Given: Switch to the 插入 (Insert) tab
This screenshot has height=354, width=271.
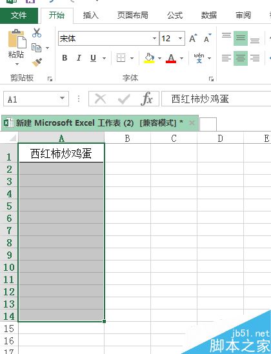Looking at the screenshot, I should click(90, 15).
